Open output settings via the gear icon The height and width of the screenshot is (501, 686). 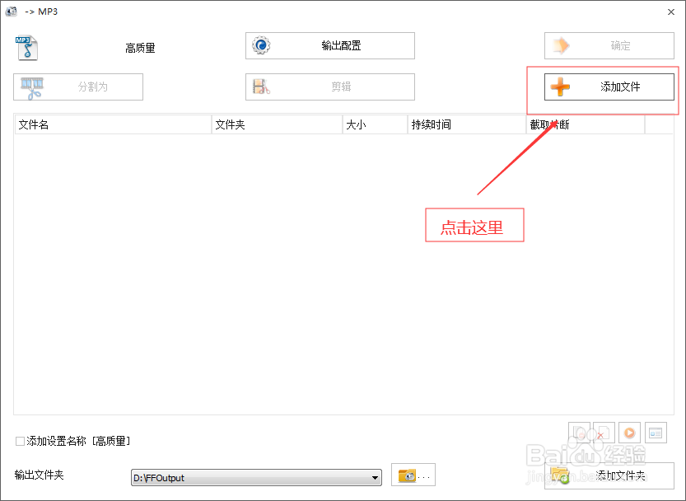click(261, 46)
